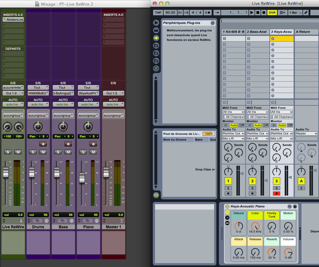Solo the Drums track in Pro Tools

point(33,152)
